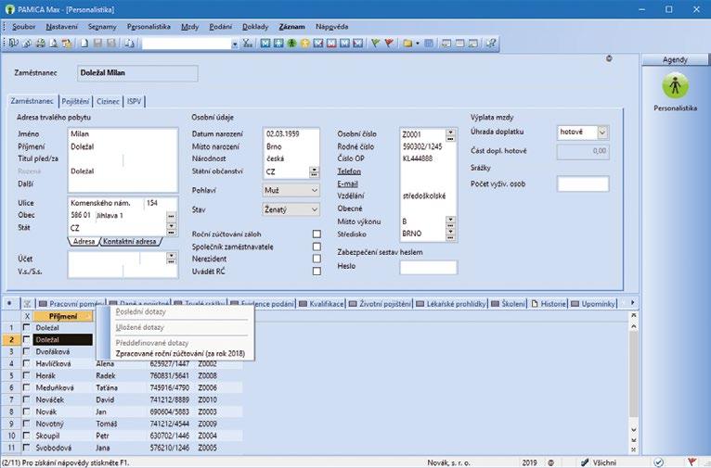This screenshot has width=711, height=468.
Task: Open the Soubor menu
Action: [23, 27]
